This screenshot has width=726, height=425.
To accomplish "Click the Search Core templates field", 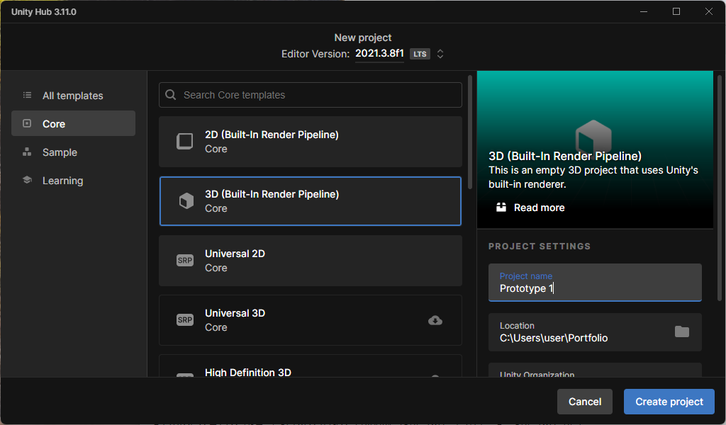I will tap(311, 95).
